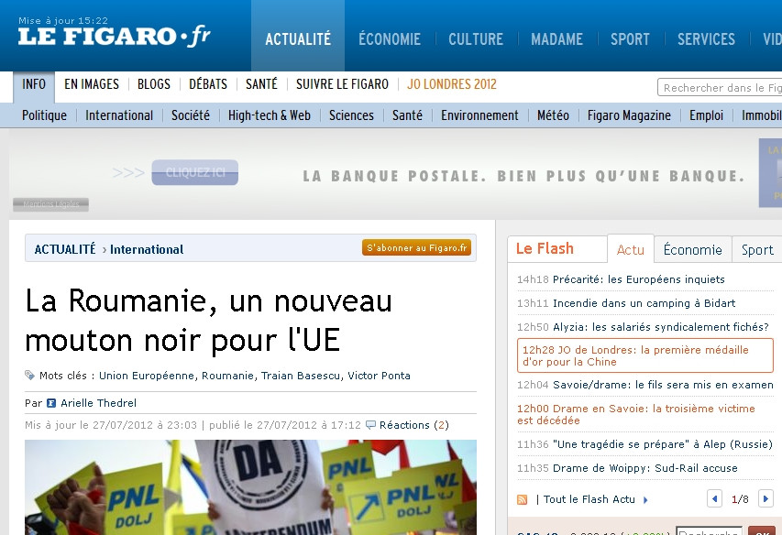The width and height of the screenshot is (782, 535).
Task: Switch to the Sport flash tab
Action: (x=757, y=249)
